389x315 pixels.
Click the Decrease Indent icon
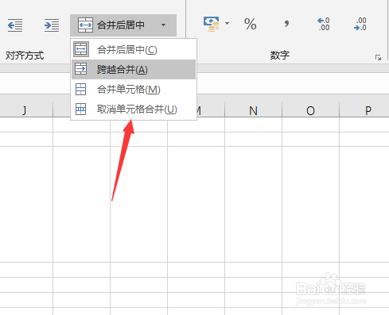coord(15,25)
